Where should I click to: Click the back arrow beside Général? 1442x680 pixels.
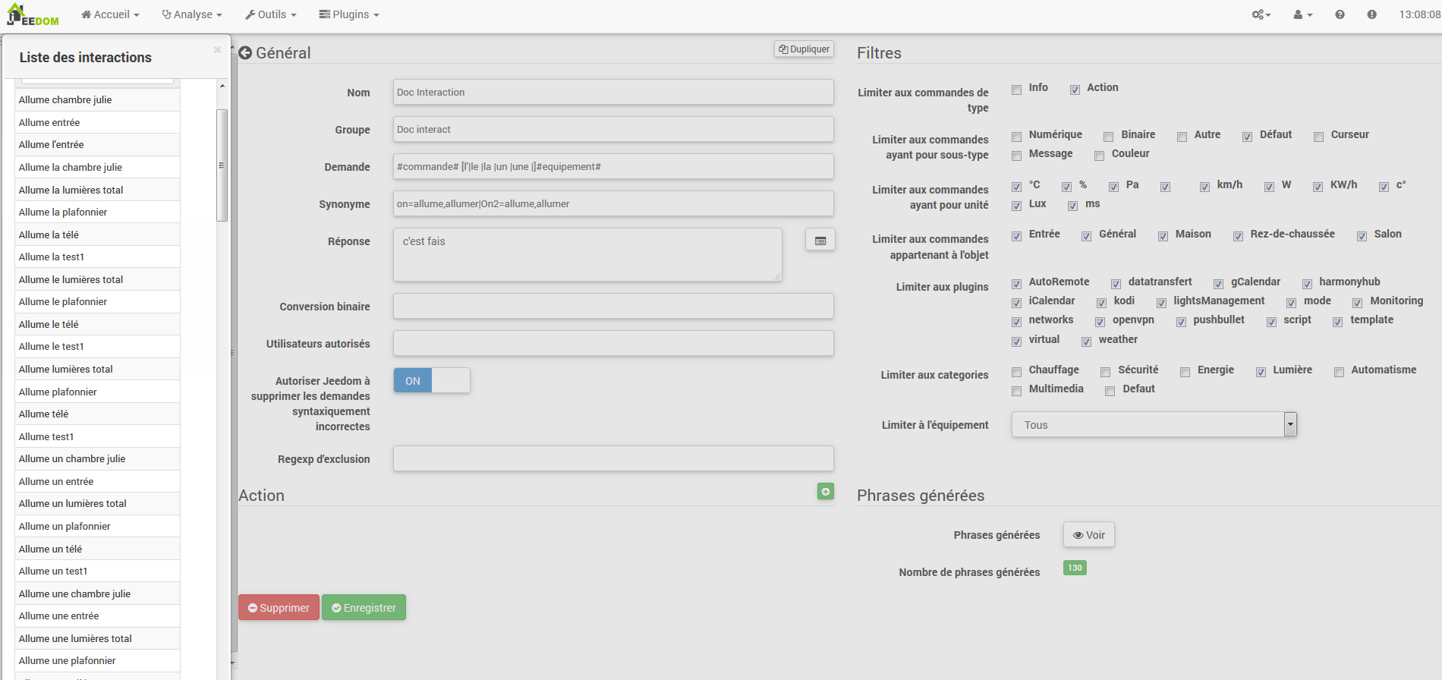click(245, 53)
